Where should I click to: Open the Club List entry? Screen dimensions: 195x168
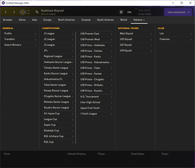[x=175, y=33]
